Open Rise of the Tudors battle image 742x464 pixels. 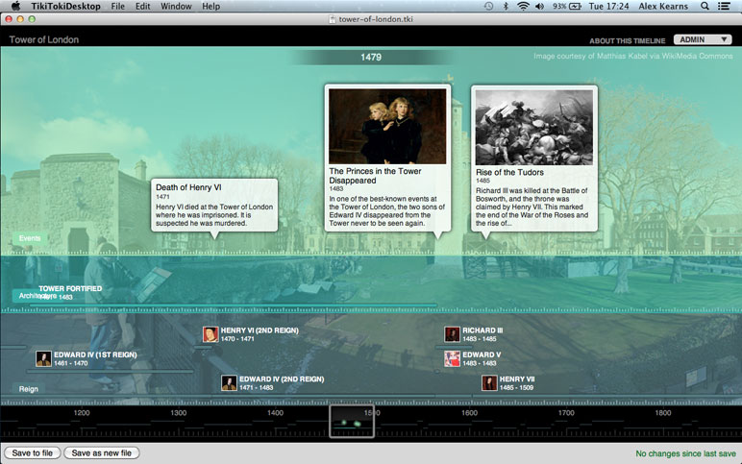[x=533, y=126]
